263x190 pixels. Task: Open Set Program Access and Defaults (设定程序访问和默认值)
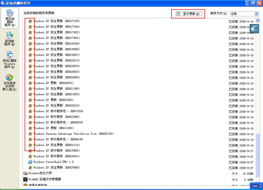click(x=10, y=83)
